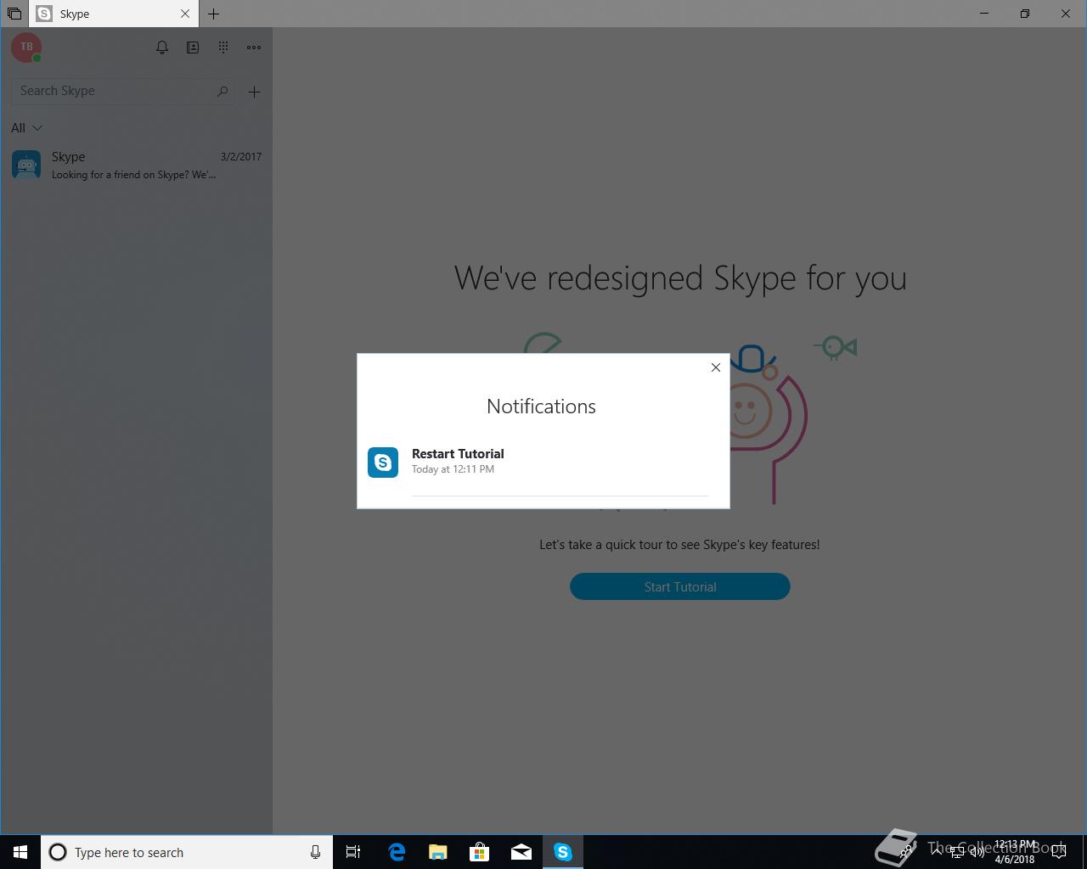Restore down the Skype window
The image size is (1087, 869).
pyautogui.click(x=1025, y=14)
